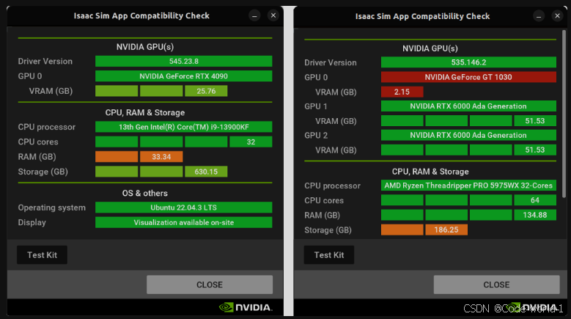Click the Storage value 630.15
571x319 pixels.
(x=206, y=172)
